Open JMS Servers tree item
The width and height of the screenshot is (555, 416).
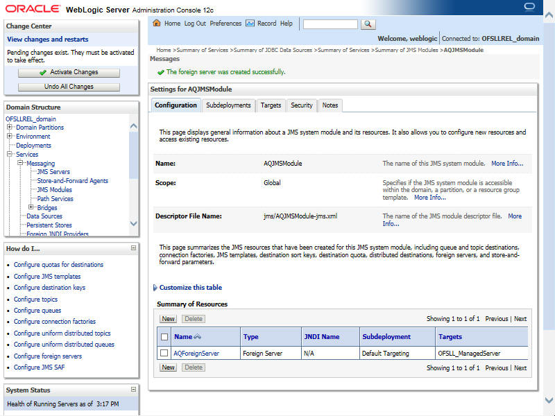click(x=53, y=171)
